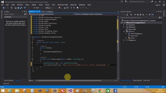Refresh the Solution Explorer with refresh icon
This screenshot has width=166, height=93.
(x=138, y=15)
